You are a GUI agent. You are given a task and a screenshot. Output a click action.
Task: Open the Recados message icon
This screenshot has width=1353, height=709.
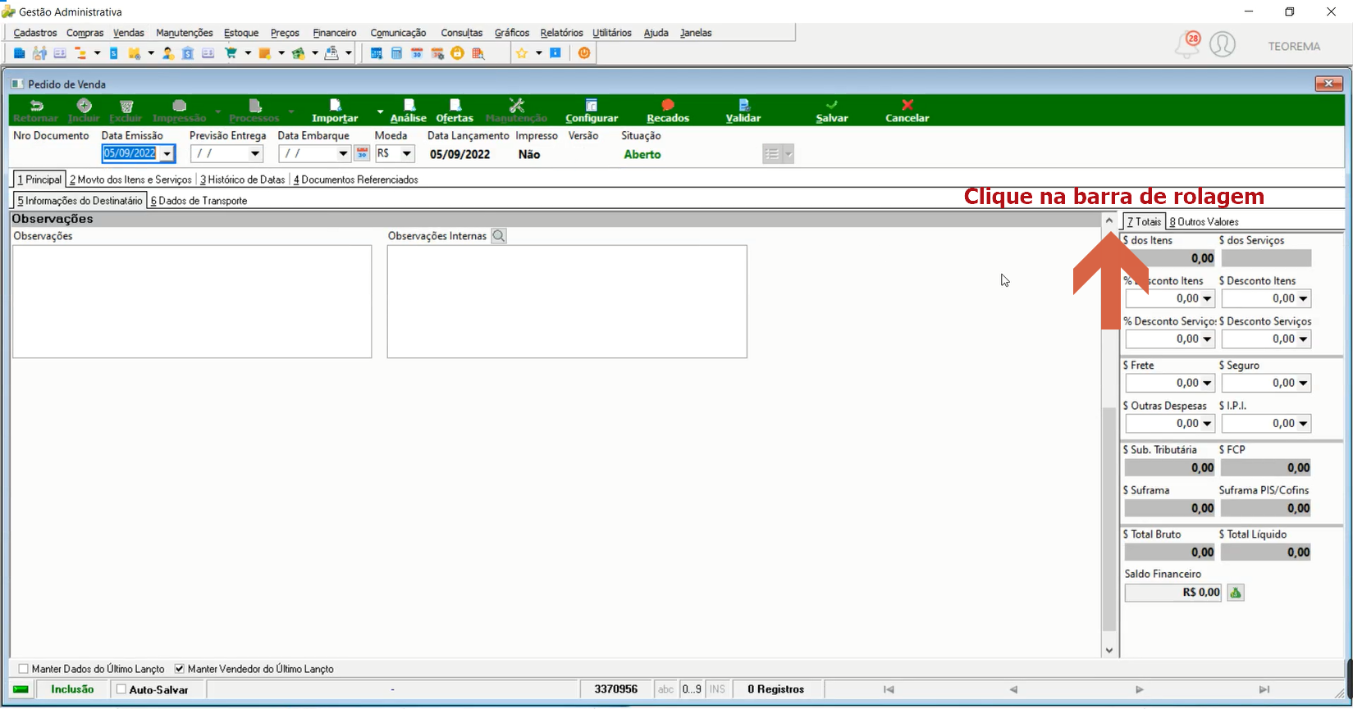[x=668, y=105]
